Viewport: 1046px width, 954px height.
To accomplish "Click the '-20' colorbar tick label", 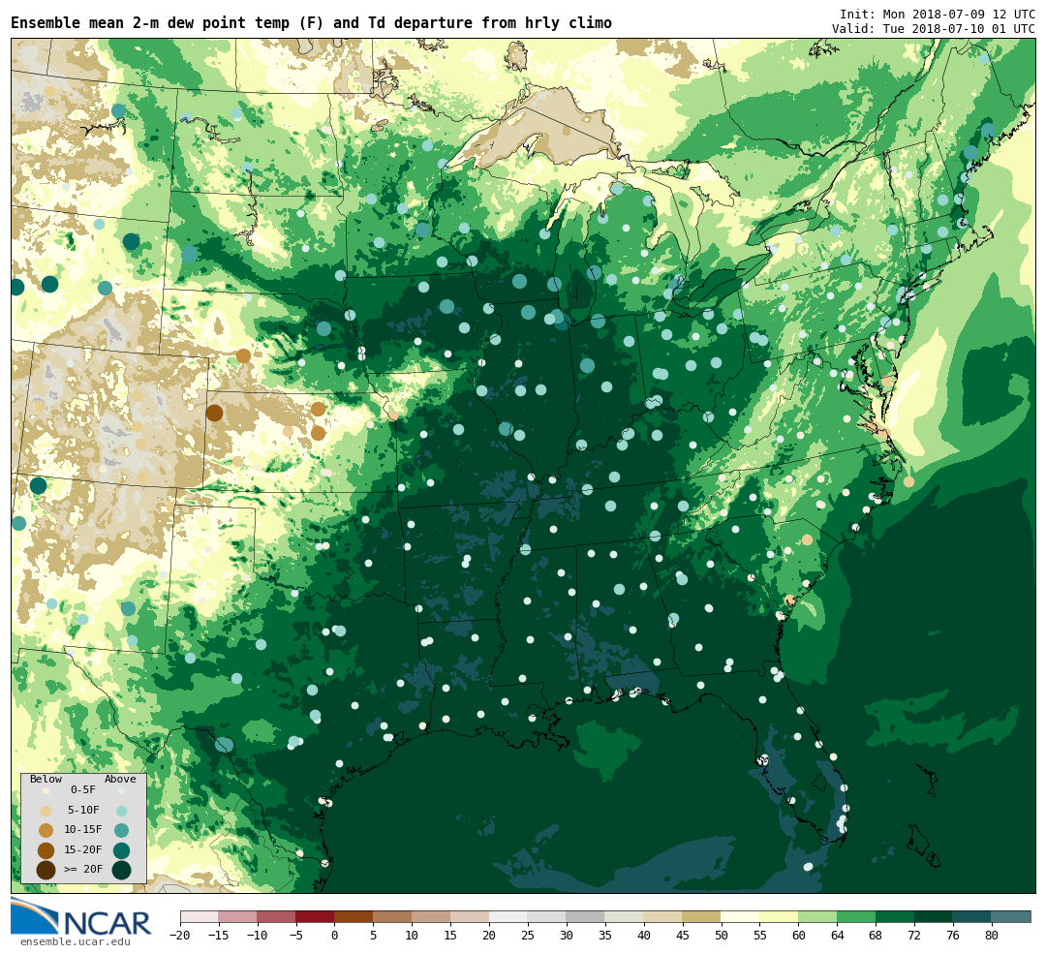I will pos(180,936).
